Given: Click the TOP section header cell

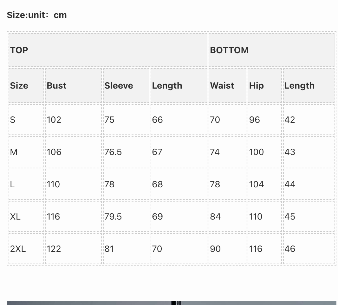Looking at the screenshot, I should tap(108, 50).
